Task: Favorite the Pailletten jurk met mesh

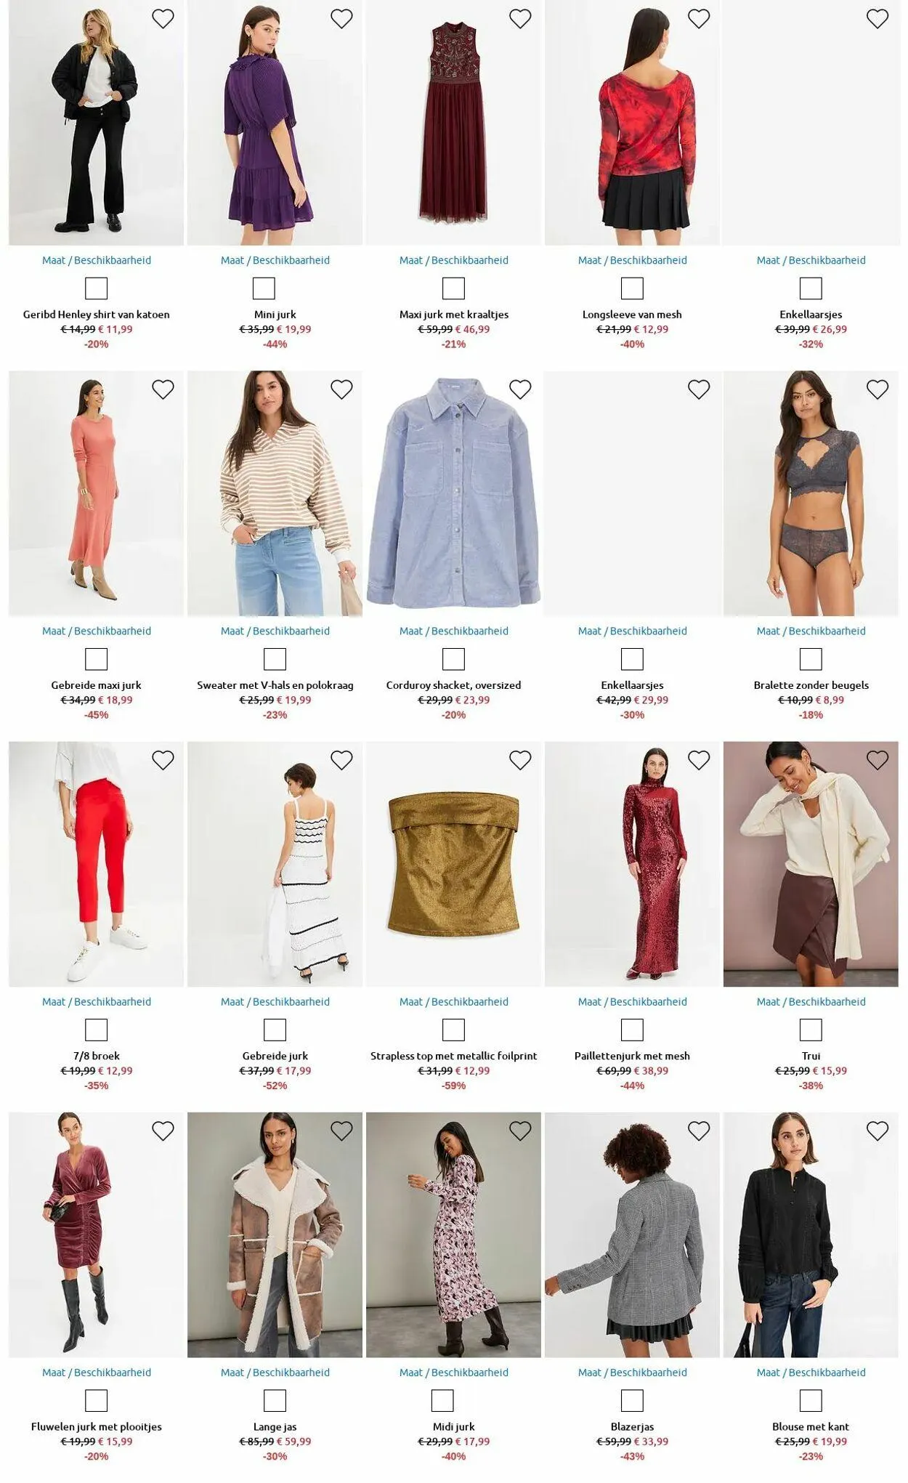Action: 699,760
